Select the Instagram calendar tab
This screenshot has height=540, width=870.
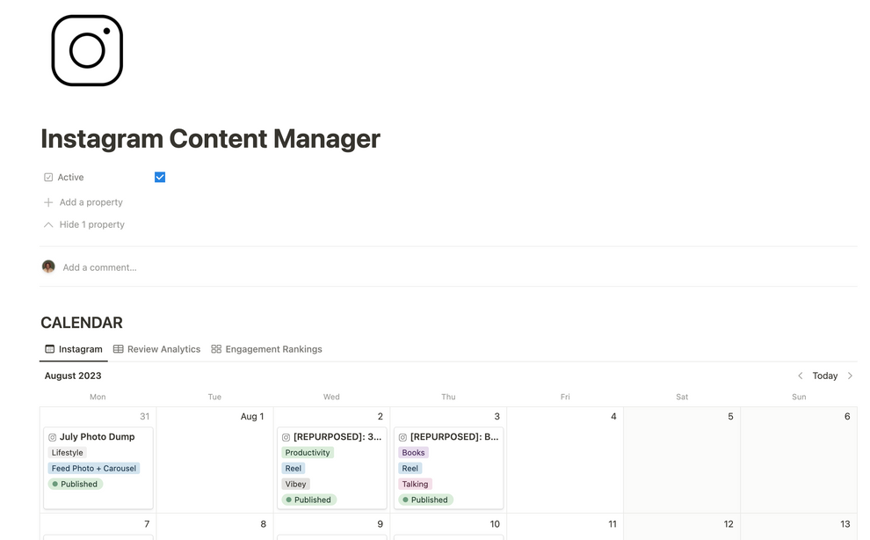80,349
